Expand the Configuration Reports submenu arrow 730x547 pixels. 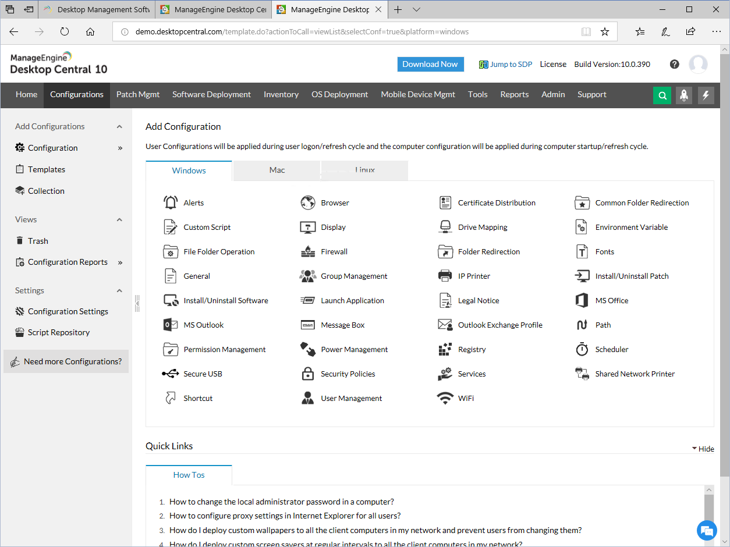[x=121, y=262]
